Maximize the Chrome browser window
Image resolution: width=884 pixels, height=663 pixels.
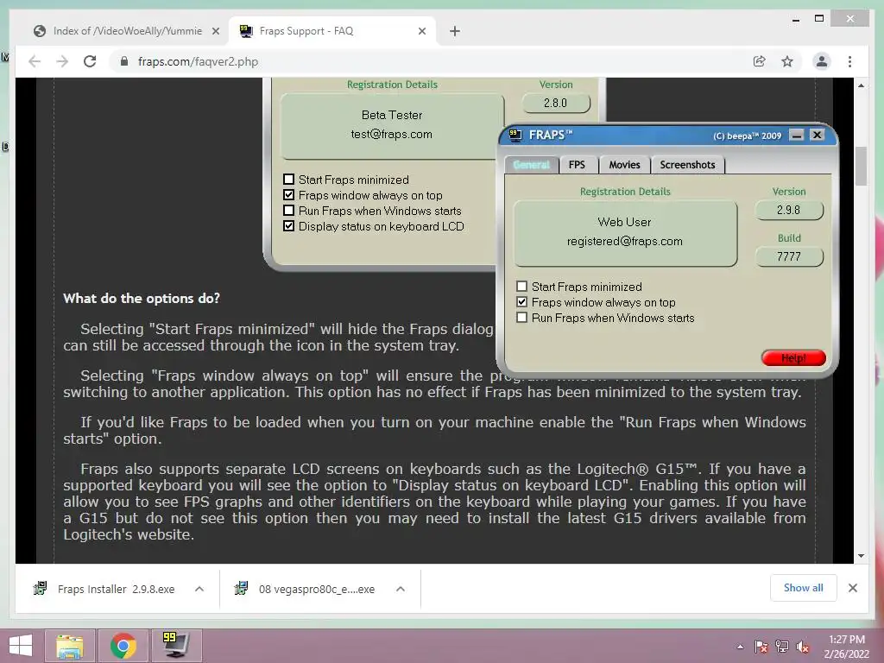pyautogui.click(x=819, y=19)
